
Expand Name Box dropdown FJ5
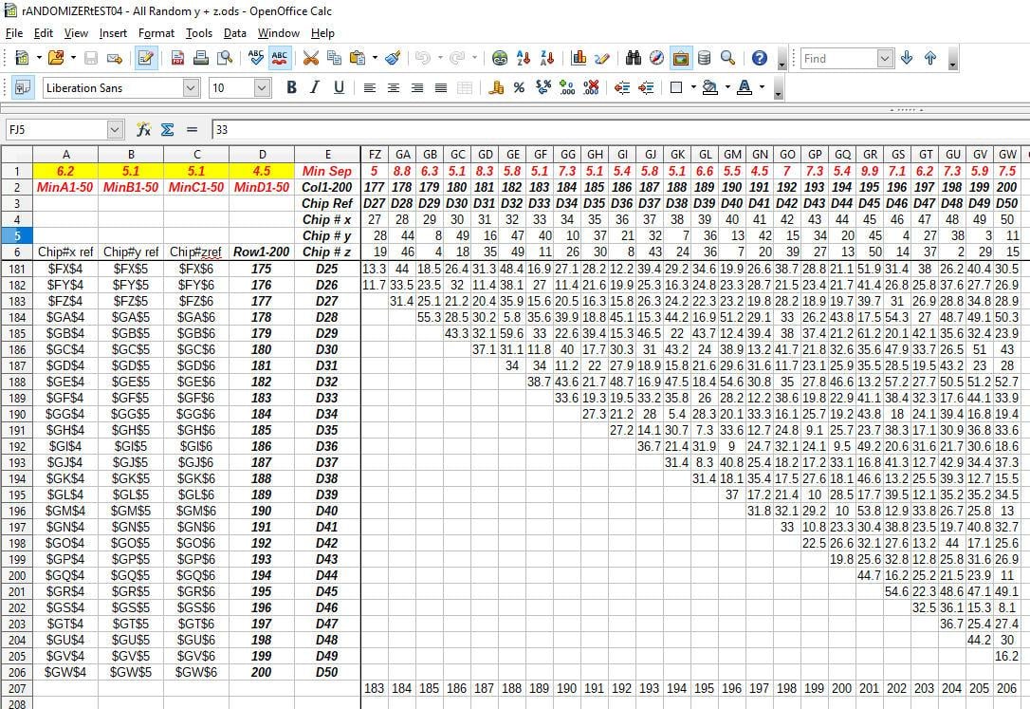click(x=115, y=130)
